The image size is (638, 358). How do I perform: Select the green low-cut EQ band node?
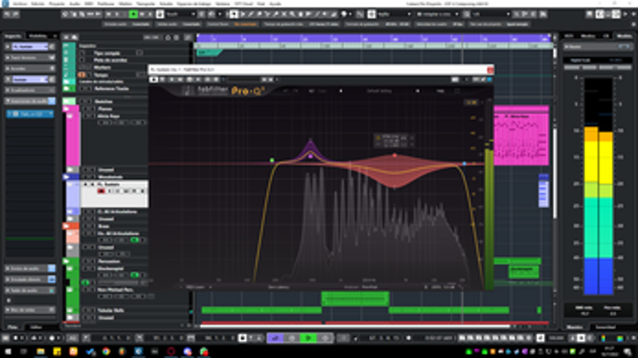pyautogui.click(x=272, y=160)
